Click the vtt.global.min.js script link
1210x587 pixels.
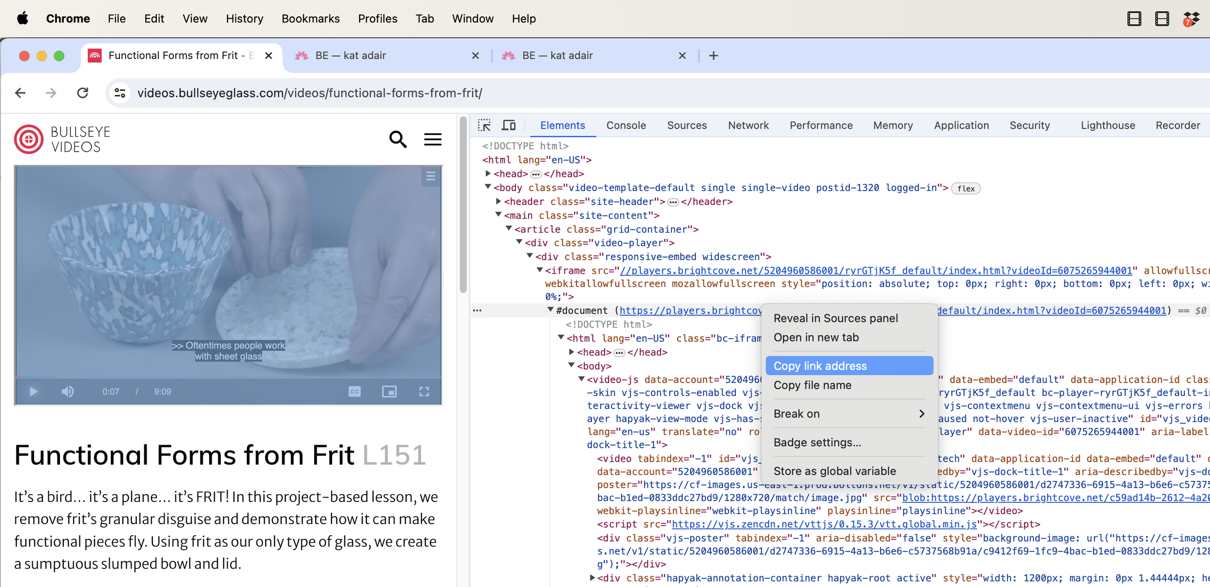[x=824, y=524]
